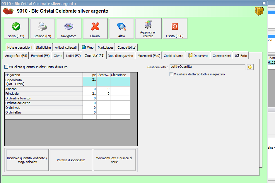Open the Documenti tab
275x183 pixels.
[x=198, y=56]
